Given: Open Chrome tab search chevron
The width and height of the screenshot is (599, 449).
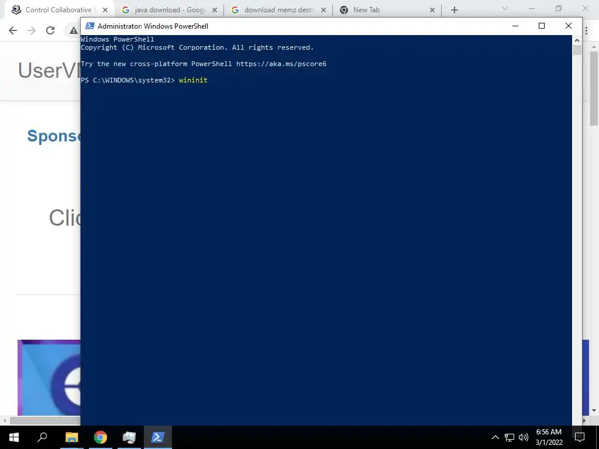Looking at the screenshot, I should point(505,8).
